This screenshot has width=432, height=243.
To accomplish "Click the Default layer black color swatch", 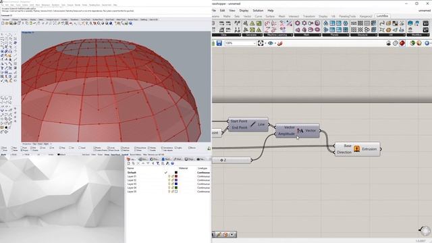I will 176,173.
